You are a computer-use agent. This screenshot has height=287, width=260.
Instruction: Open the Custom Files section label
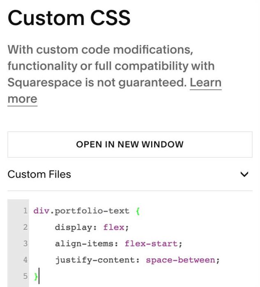[39, 174]
